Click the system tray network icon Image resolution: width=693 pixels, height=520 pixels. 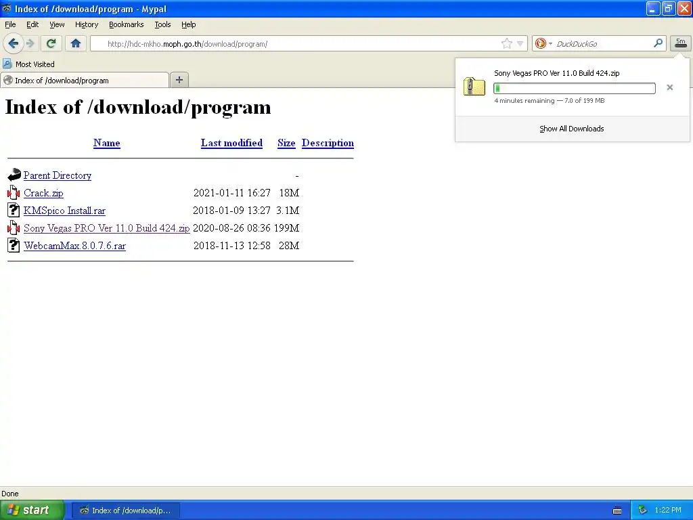[x=642, y=511]
